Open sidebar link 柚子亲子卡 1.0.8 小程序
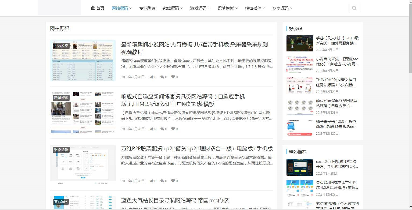The width and height of the screenshot is (412, 210). (x=336, y=124)
